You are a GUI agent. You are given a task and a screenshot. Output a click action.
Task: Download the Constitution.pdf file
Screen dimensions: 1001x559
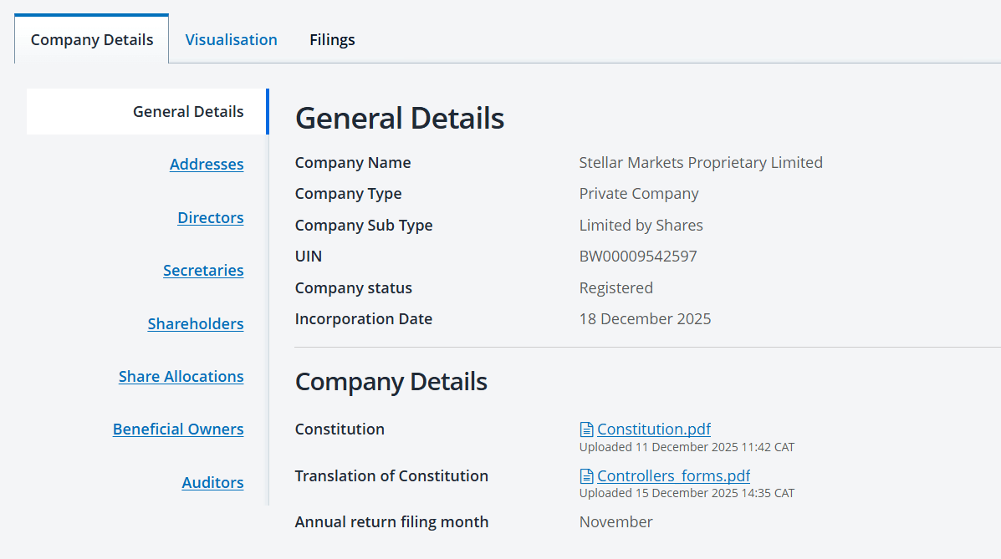tap(654, 429)
